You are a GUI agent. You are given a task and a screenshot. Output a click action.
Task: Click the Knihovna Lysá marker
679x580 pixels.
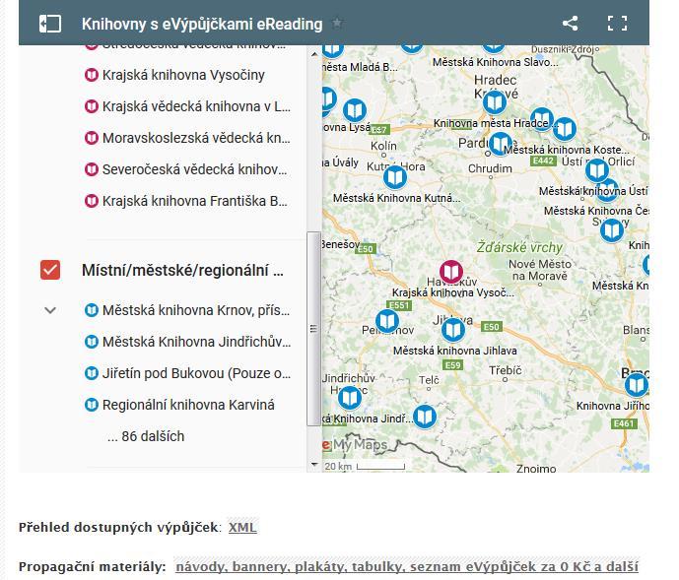coord(355,110)
